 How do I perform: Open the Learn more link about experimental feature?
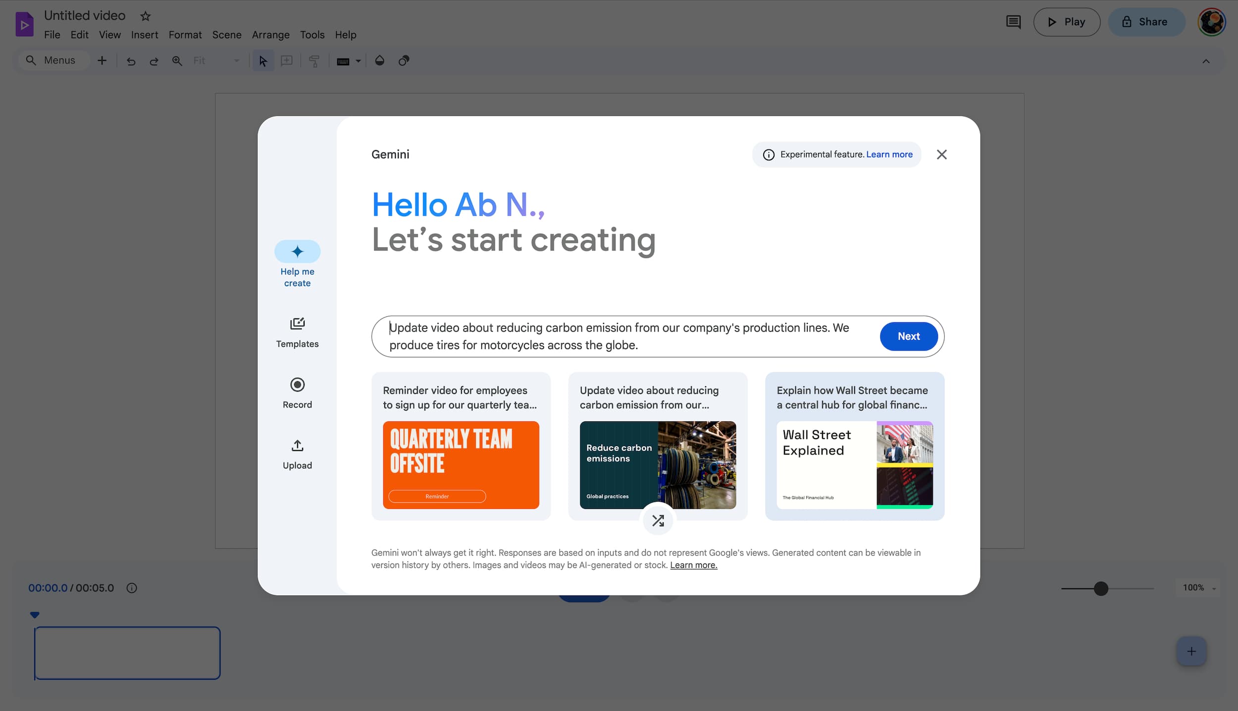coord(889,154)
